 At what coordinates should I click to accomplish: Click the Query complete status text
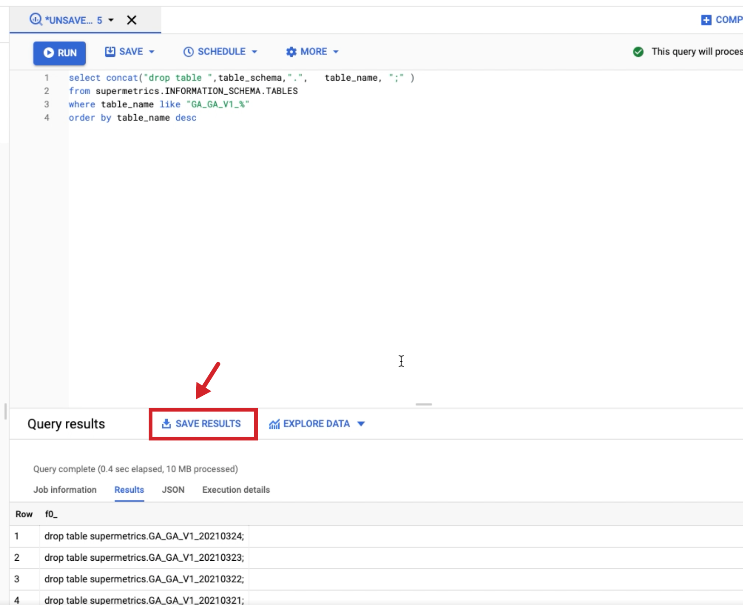click(136, 469)
